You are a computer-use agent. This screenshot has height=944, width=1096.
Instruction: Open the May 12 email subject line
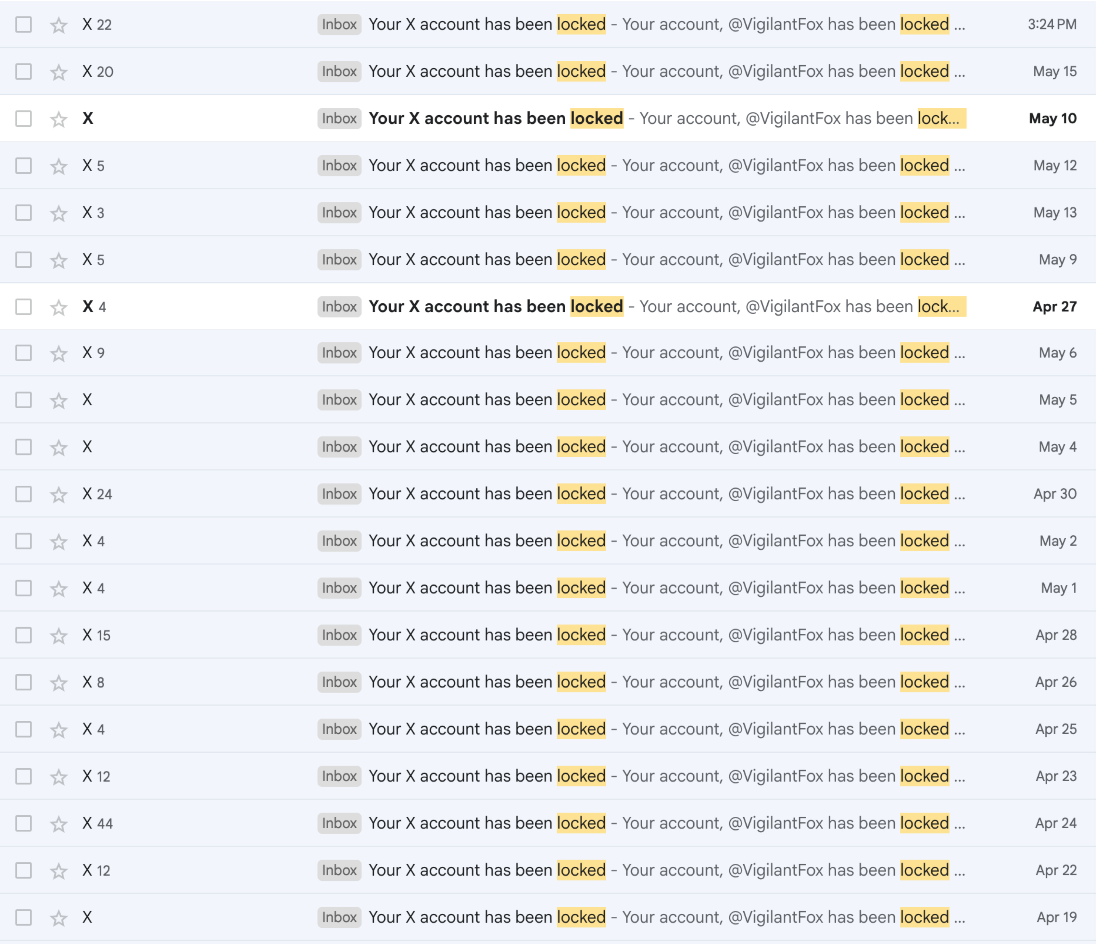tap(487, 166)
